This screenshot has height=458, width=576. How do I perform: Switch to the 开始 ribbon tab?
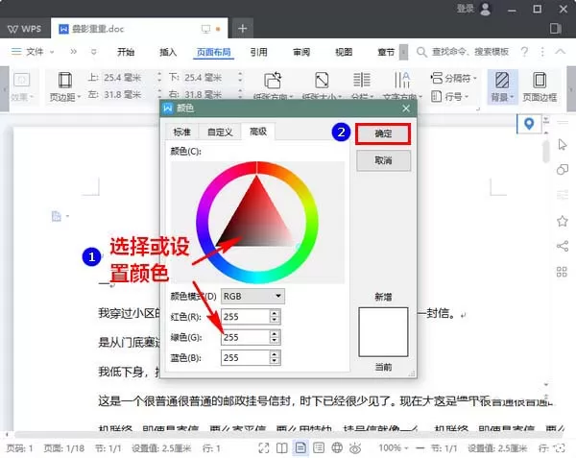point(126,52)
